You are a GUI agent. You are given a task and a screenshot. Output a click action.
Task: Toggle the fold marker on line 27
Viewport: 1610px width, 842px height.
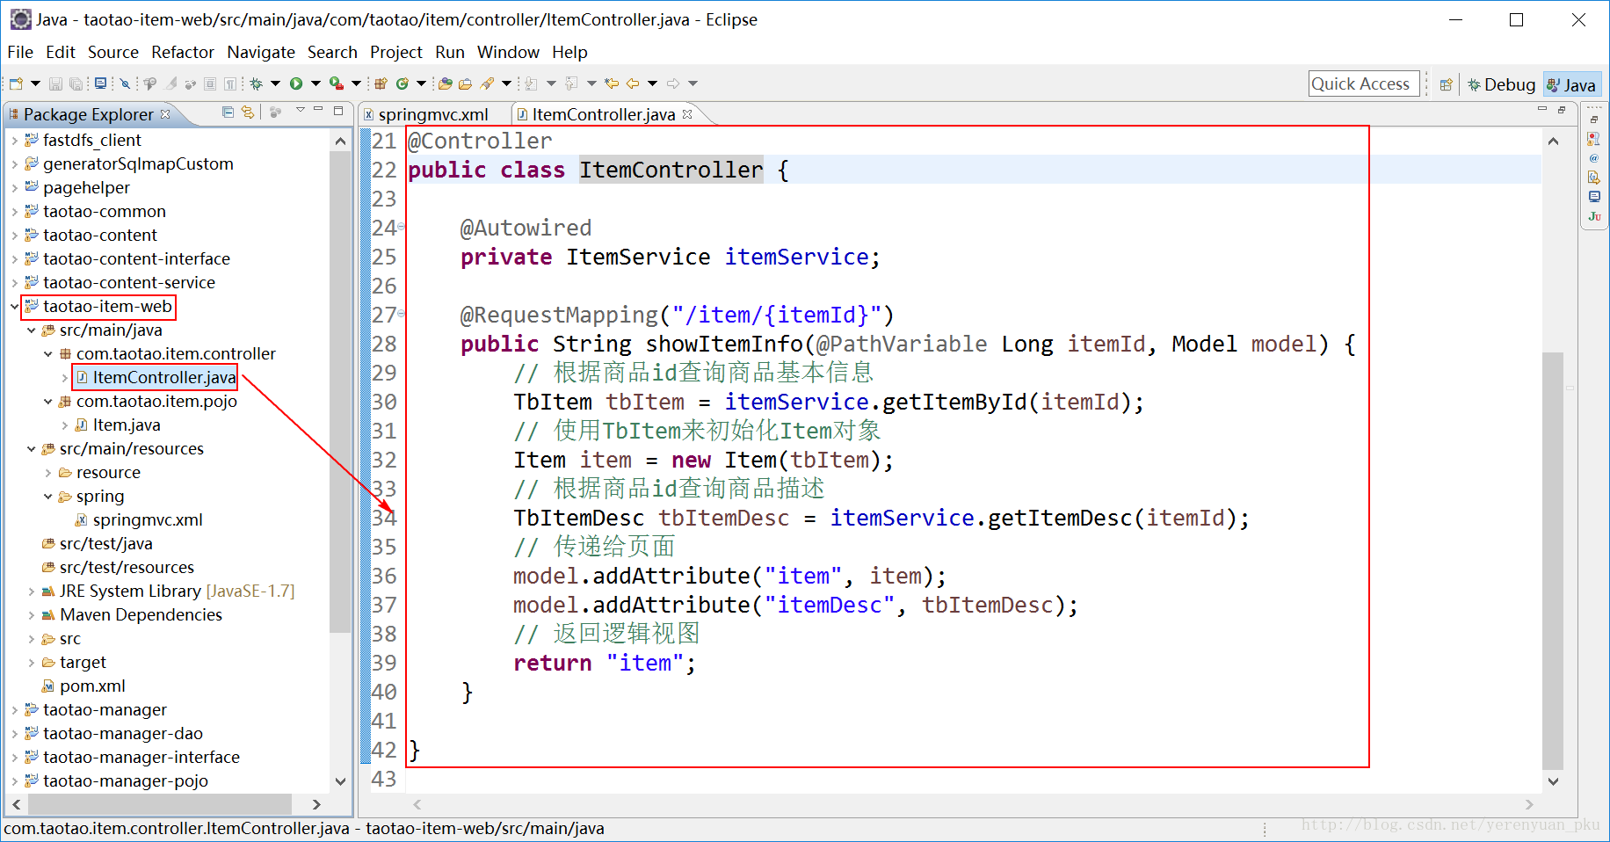(x=402, y=314)
